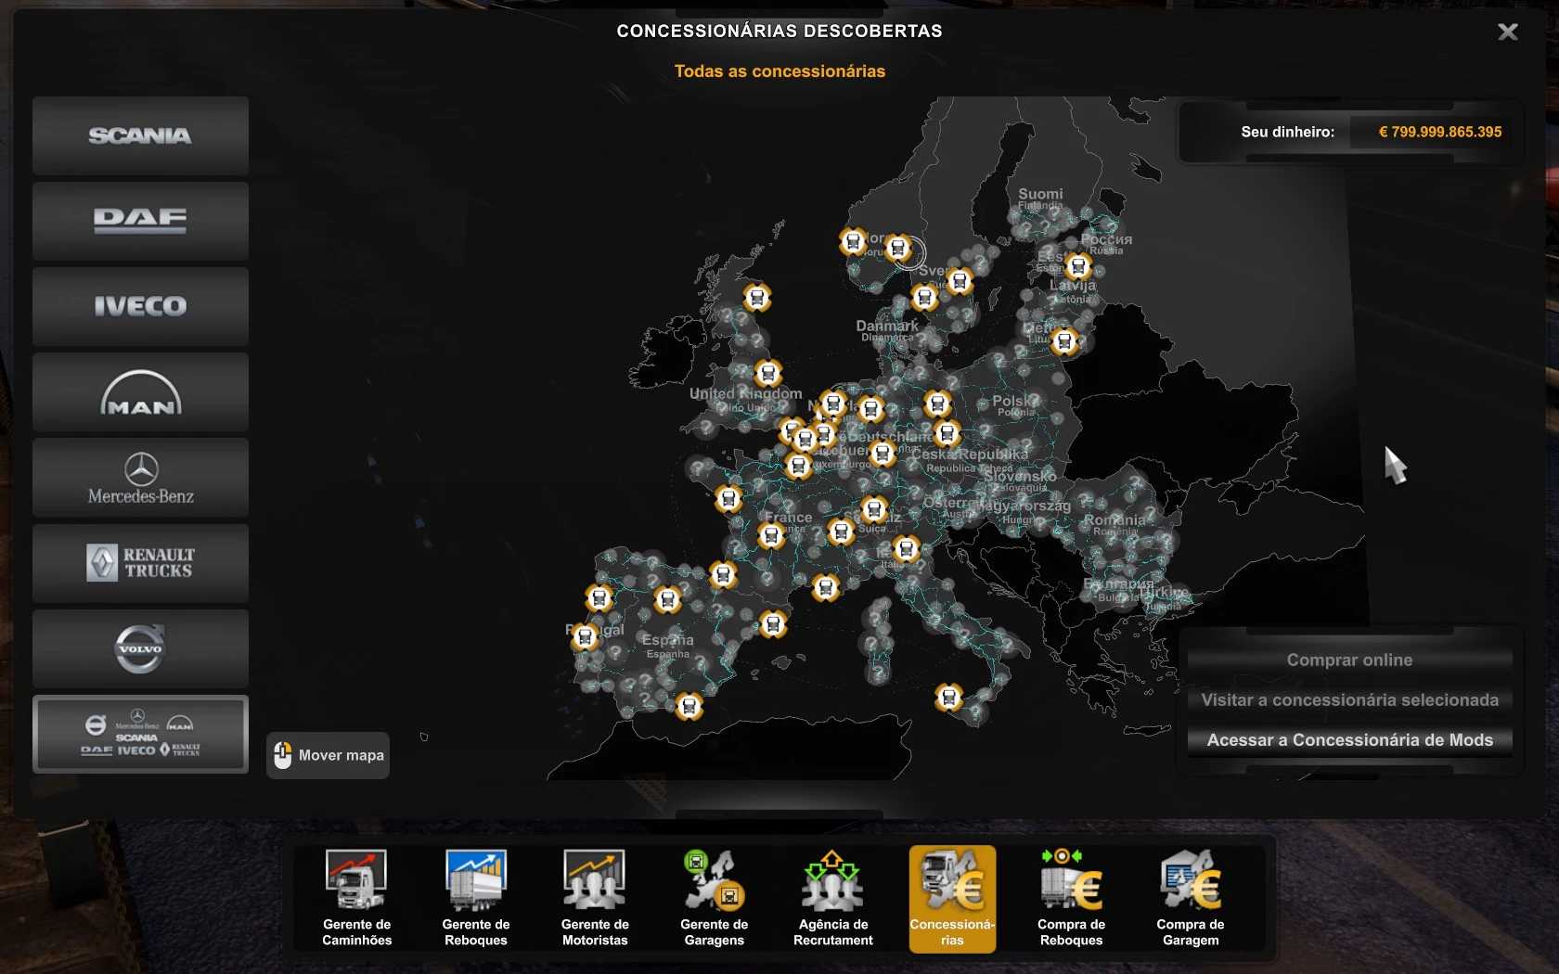Show all brands dealerships filter
This screenshot has height=974, width=1559.
coord(140,734)
